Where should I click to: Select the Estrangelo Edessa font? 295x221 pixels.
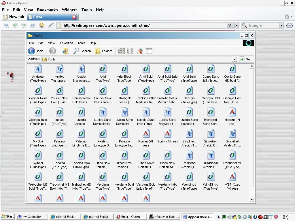[x=124, y=95]
